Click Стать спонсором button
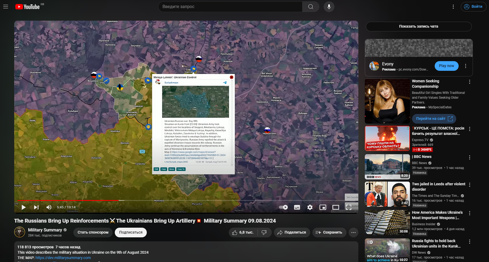The width and height of the screenshot is (489, 262). 93,233
